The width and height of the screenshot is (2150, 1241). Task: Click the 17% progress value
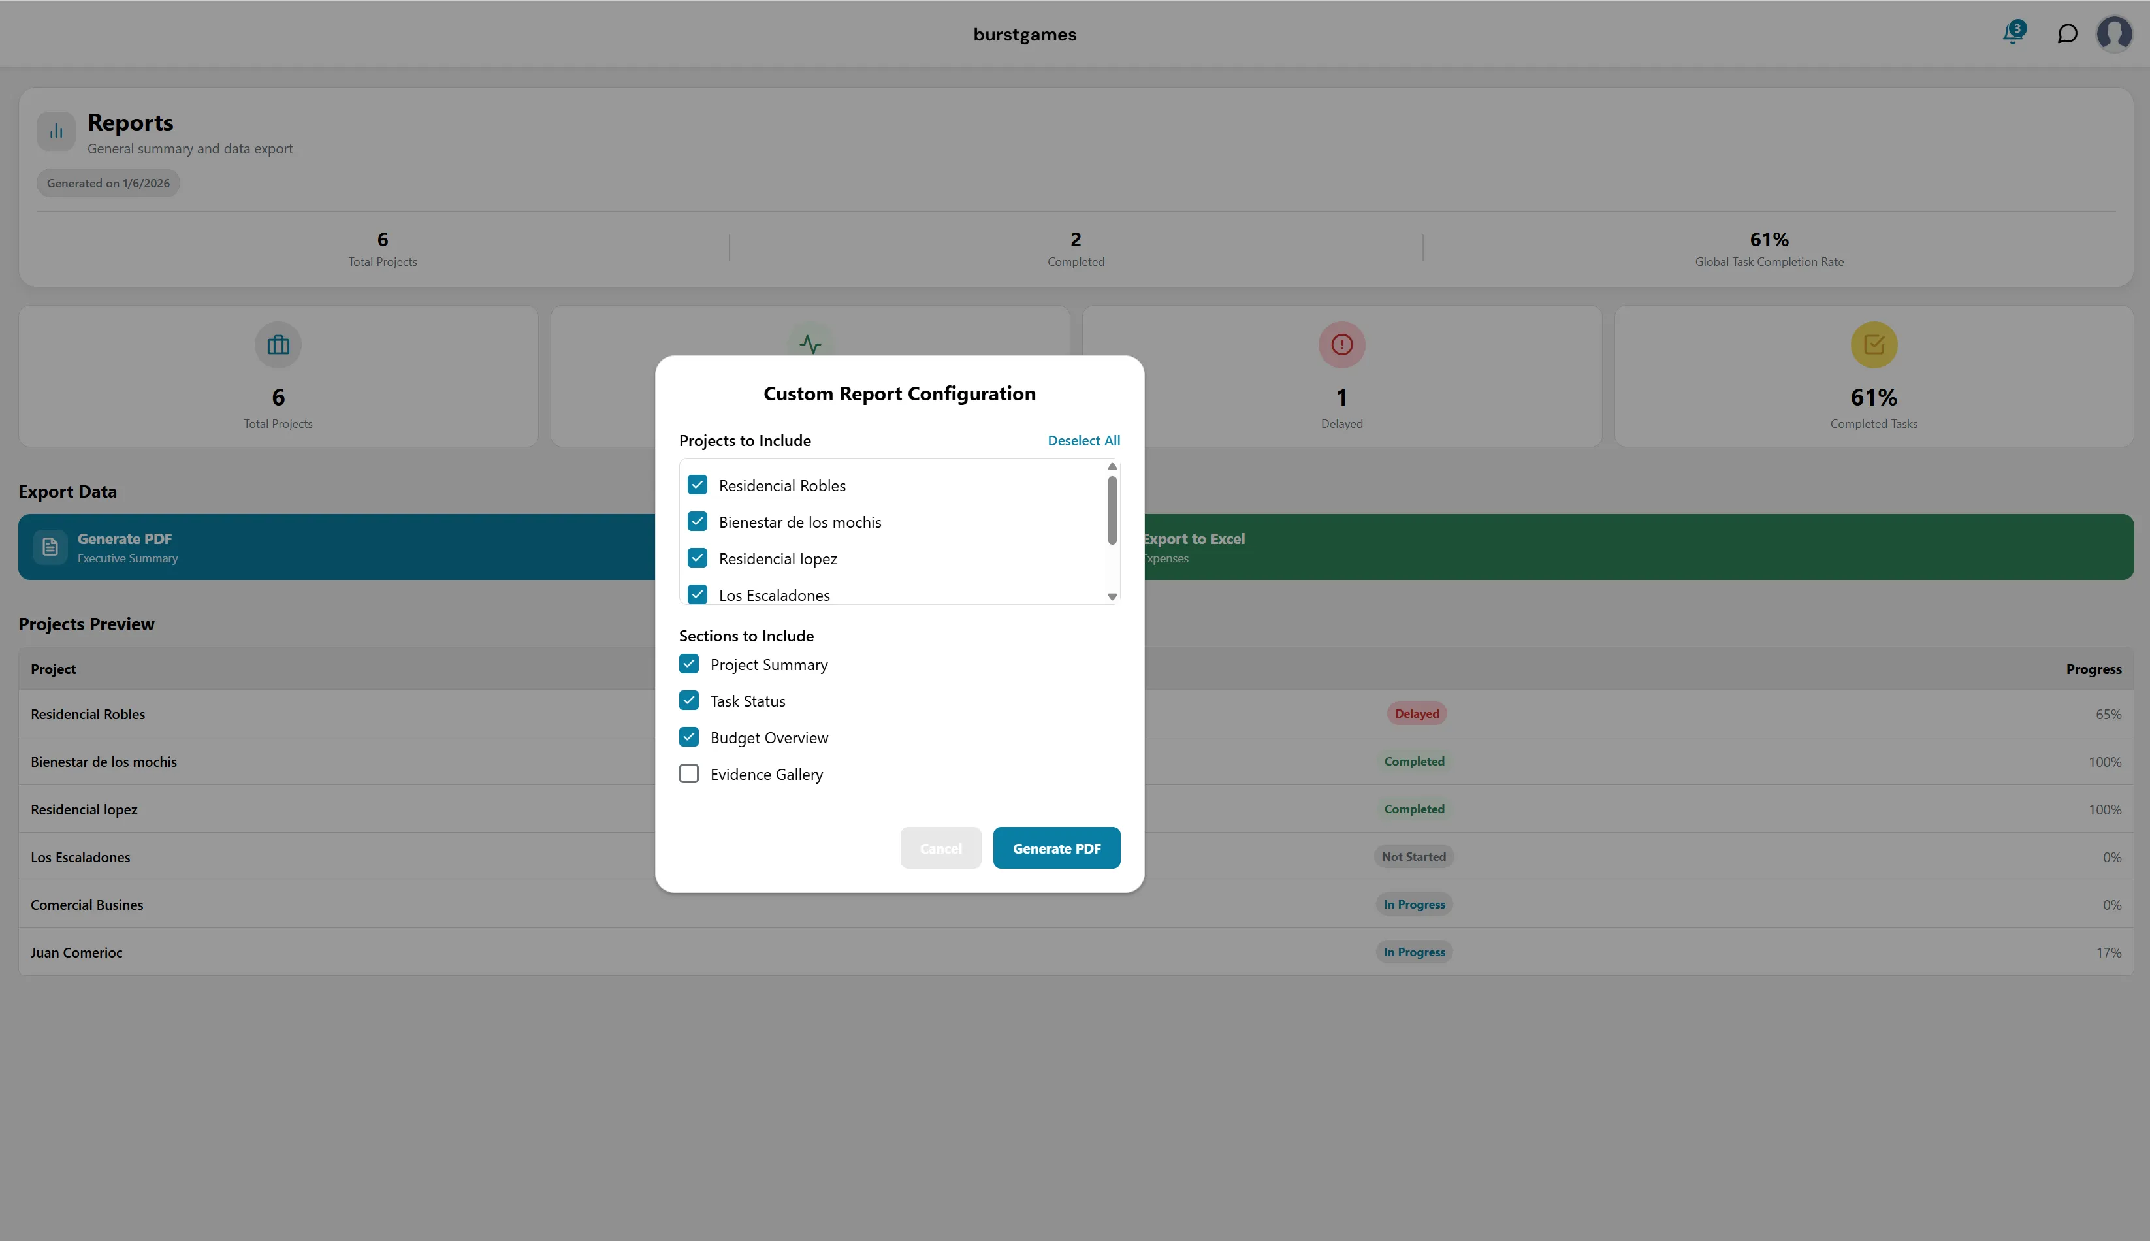point(2108,953)
